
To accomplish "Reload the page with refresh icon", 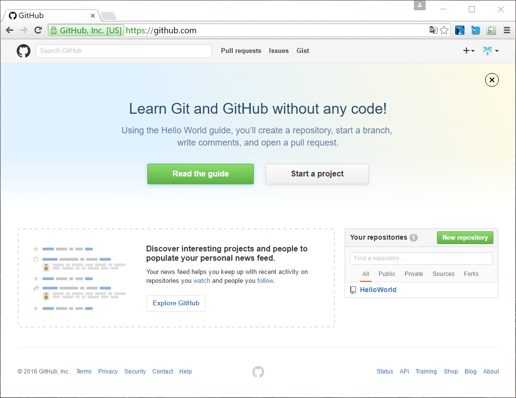I will pyautogui.click(x=38, y=30).
